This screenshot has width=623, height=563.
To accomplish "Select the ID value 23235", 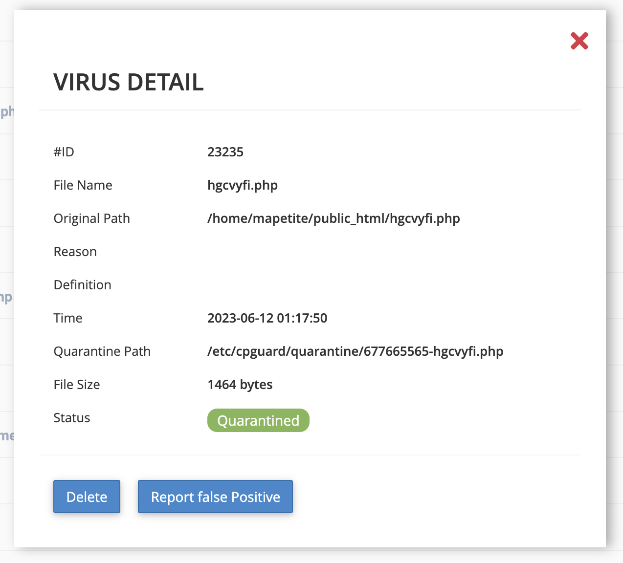I will (x=225, y=152).
